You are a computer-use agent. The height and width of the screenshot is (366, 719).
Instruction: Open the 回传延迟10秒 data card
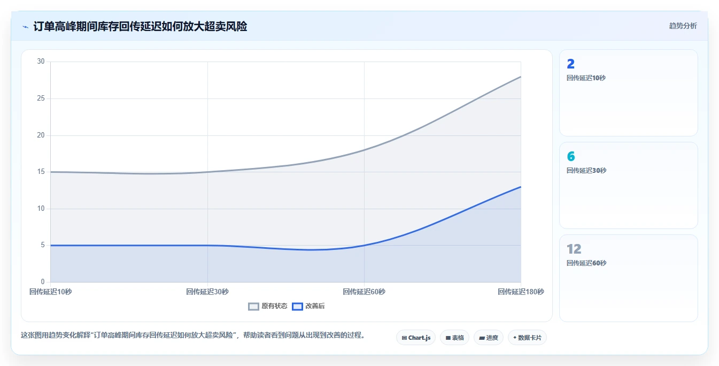[629, 93]
